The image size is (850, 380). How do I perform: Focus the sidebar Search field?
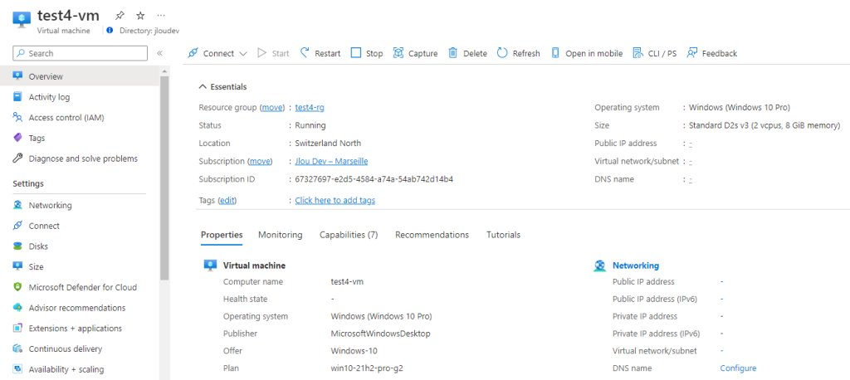[x=81, y=53]
